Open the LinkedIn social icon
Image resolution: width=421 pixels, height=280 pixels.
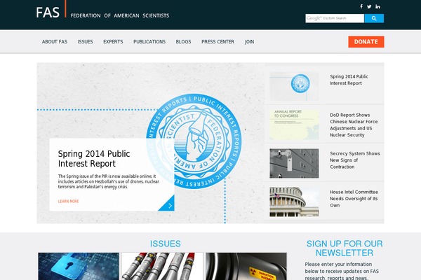pos(377,6)
